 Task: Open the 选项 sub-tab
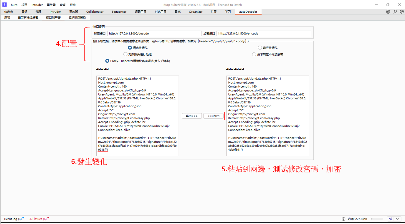tap(7, 18)
